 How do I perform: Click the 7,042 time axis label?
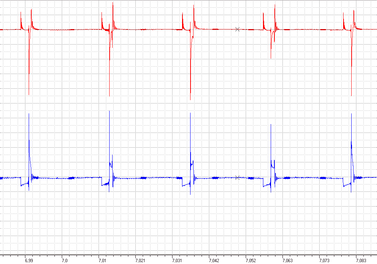214,261
